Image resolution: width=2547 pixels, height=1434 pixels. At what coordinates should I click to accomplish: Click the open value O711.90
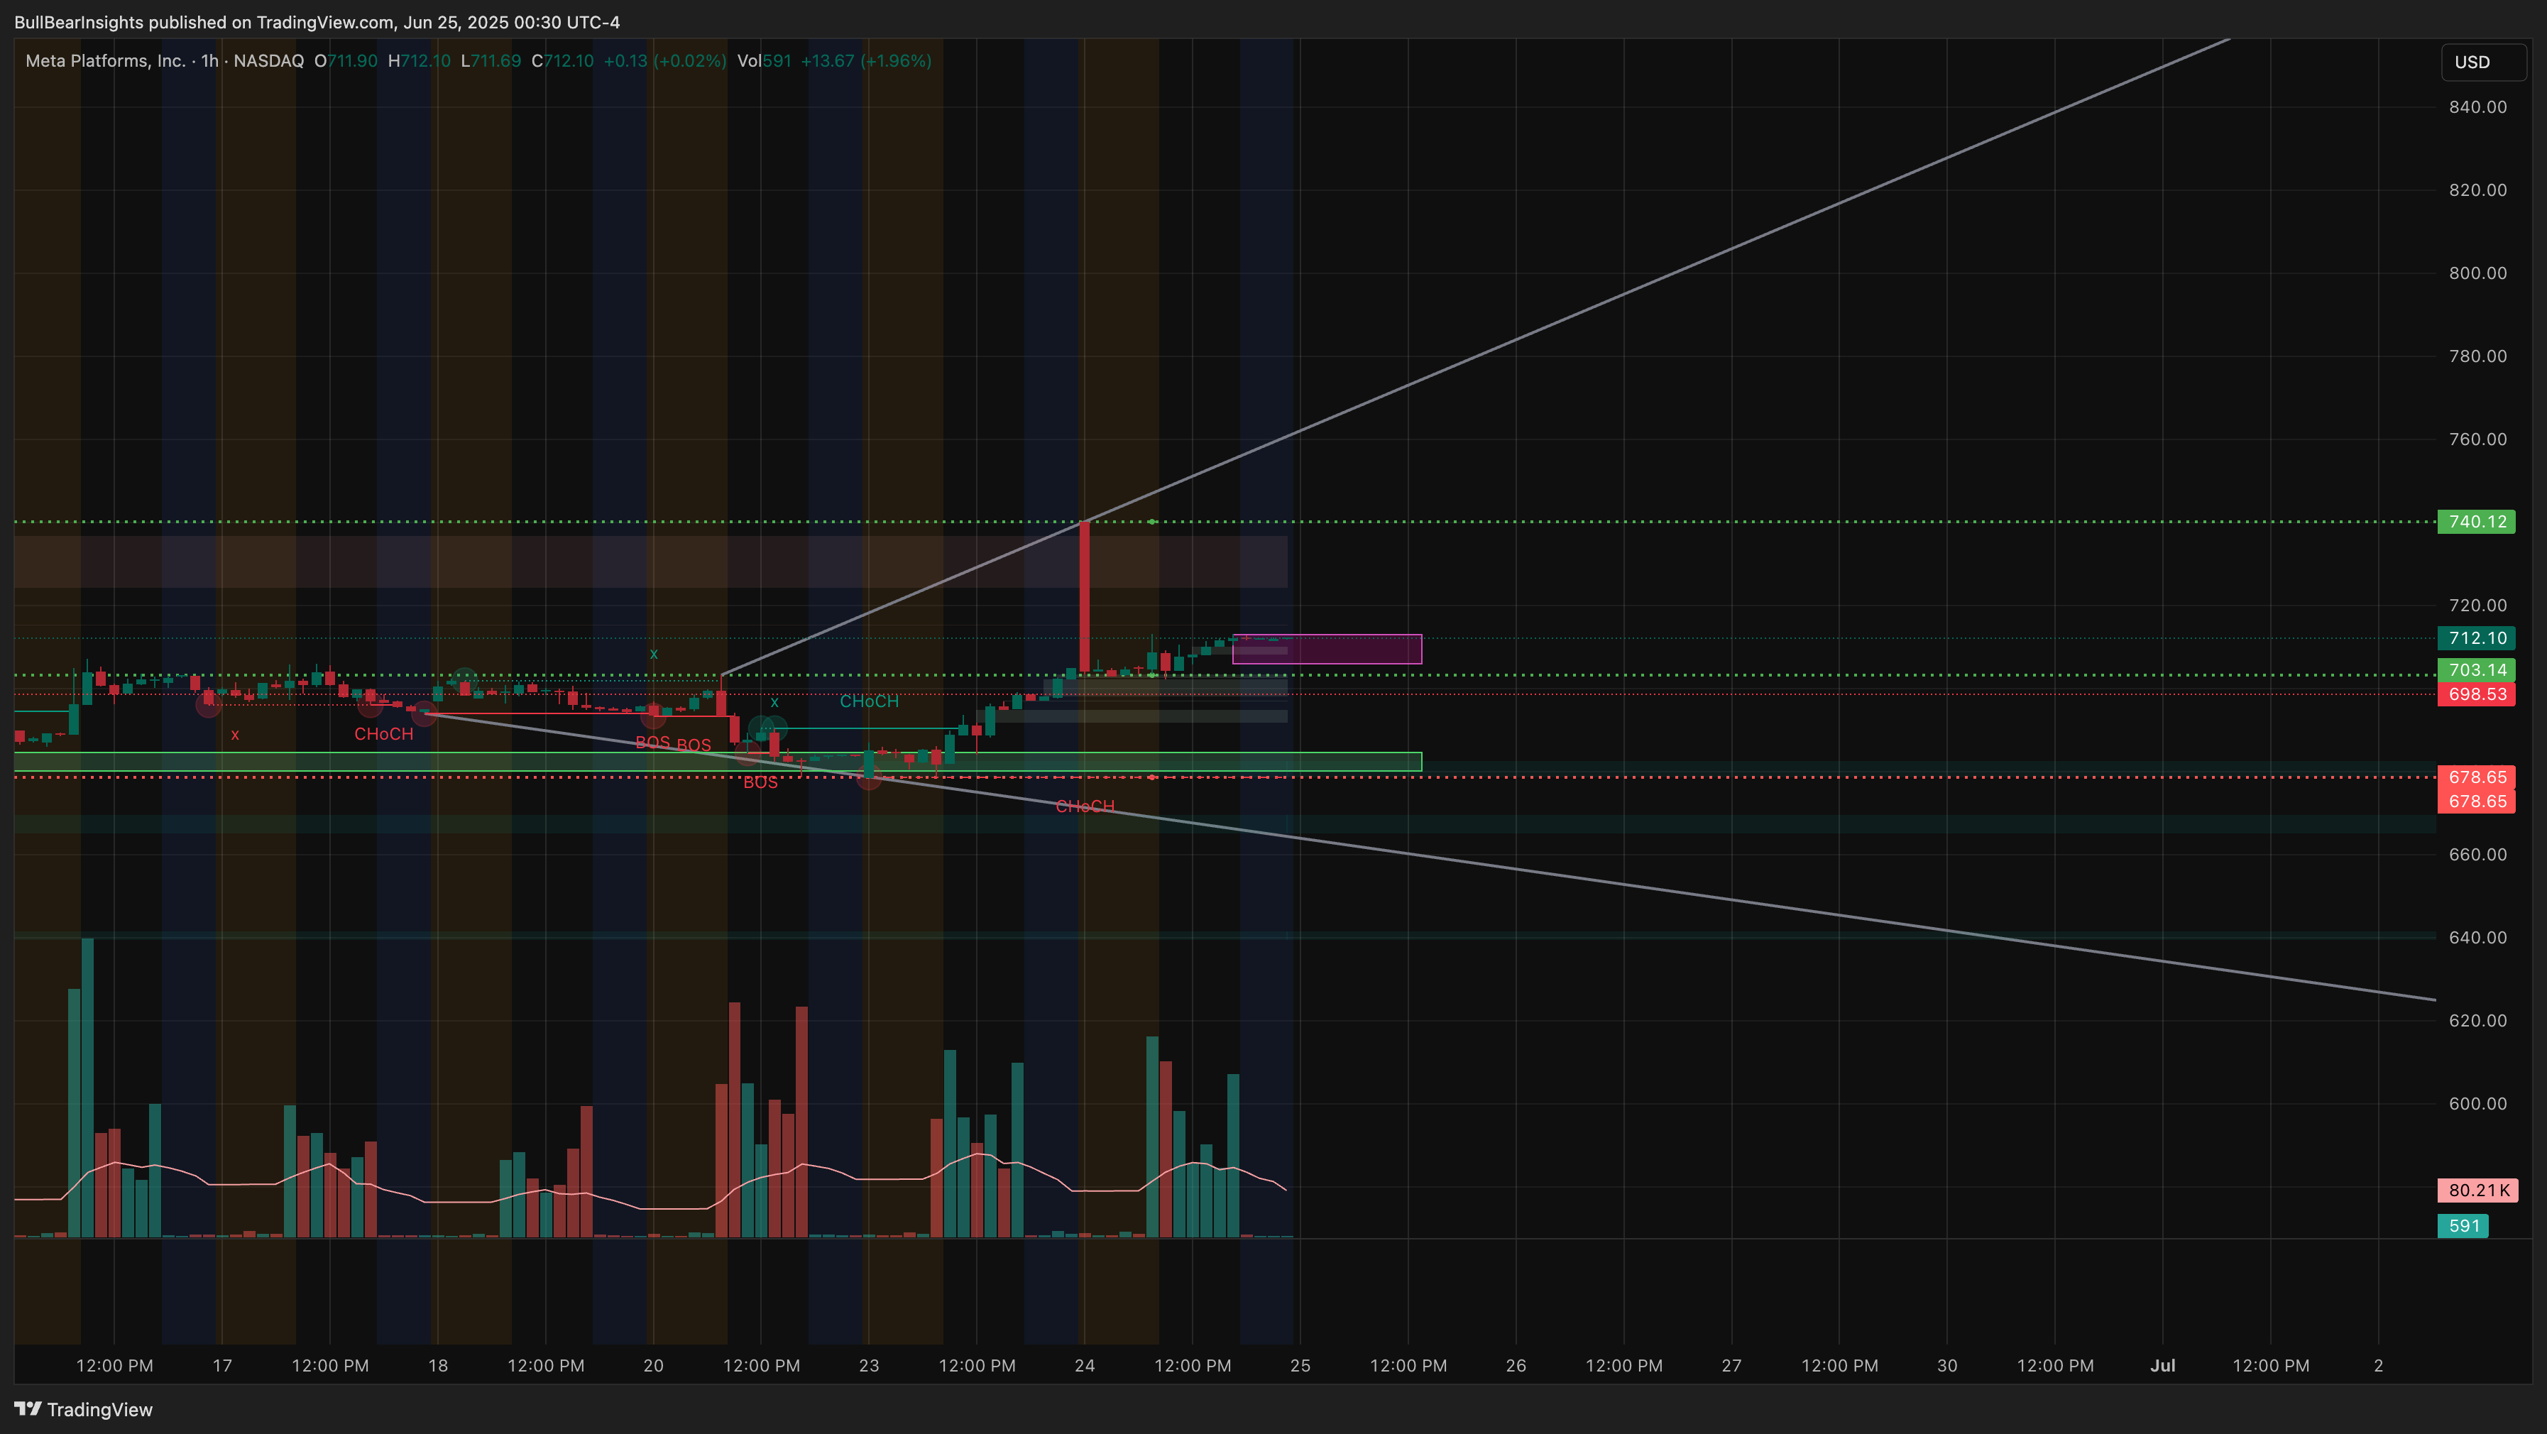346,60
